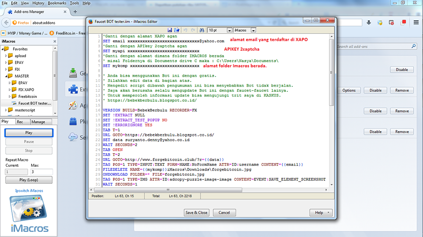The image size is (423, 237).
Task: Open the HYIP / Money Game bookmark
Action: coord(25,33)
